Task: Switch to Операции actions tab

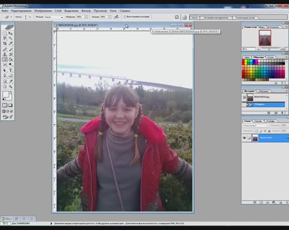Action: pyautogui.click(x=263, y=91)
